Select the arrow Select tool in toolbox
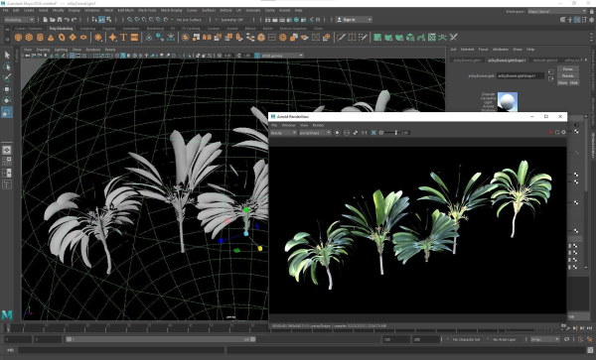This screenshot has width=596, height=360. [7, 55]
